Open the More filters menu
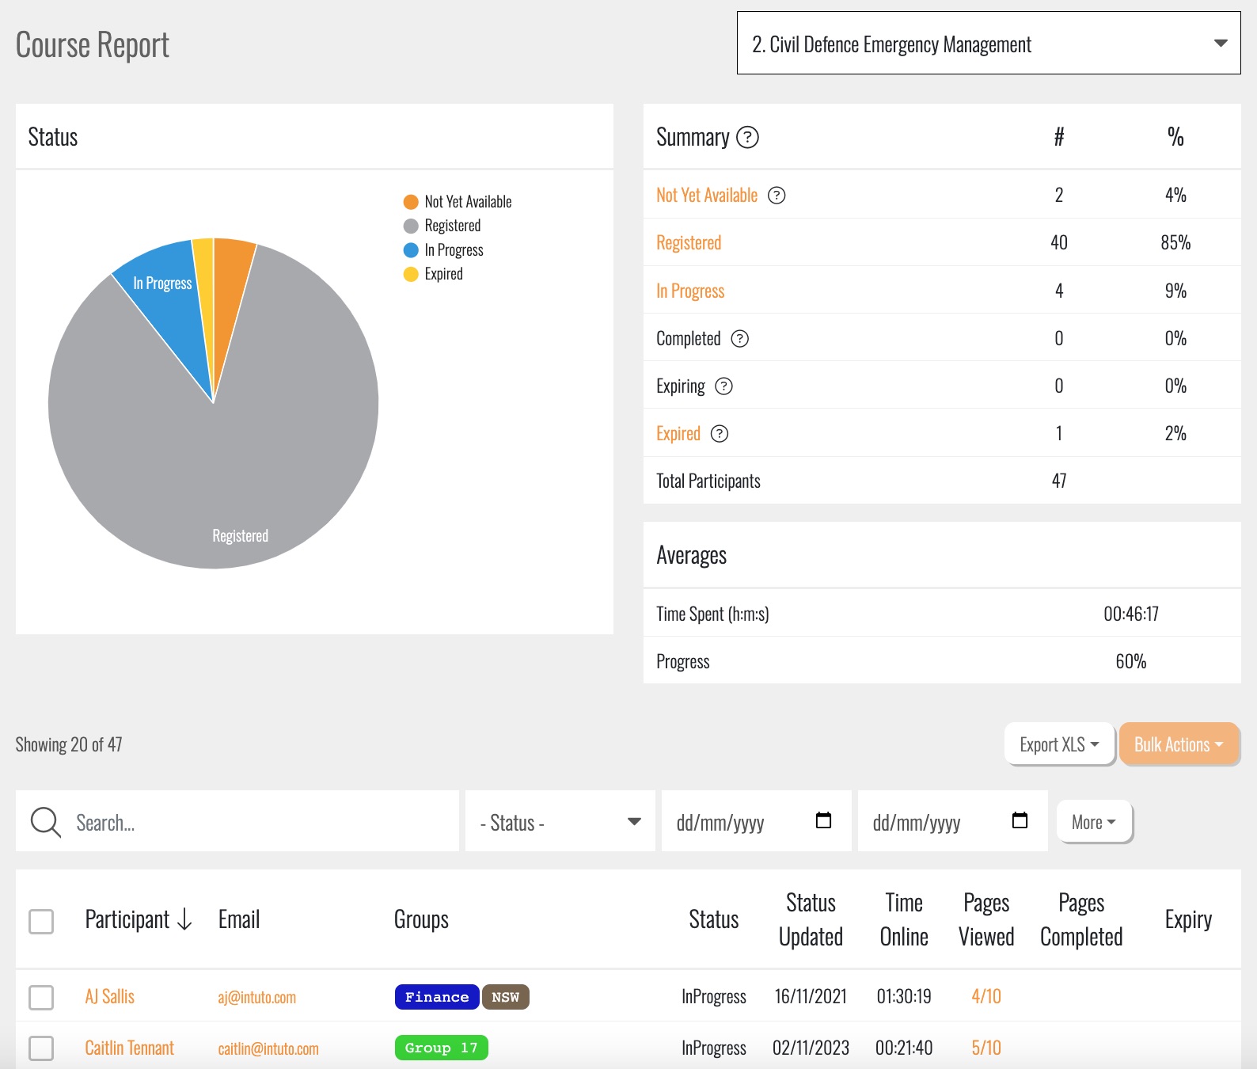This screenshot has width=1257, height=1069. pos(1093,822)
